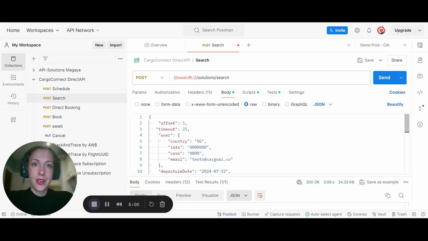The height and width of the screenshot is (241, 428).
Task: Select the binary body type radio
Action: tap(264, 104)
